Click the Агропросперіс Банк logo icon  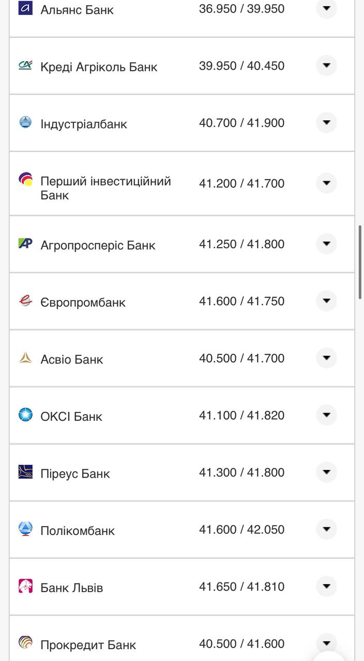pyautogui.click(x=25, y=243)
